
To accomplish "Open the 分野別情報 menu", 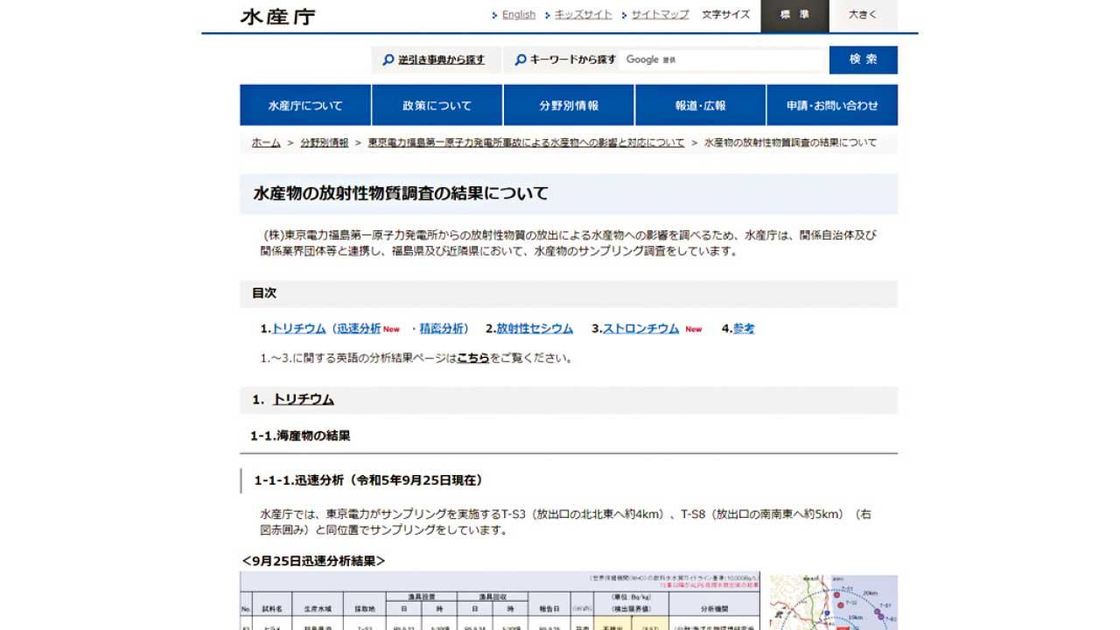I will [569, 105].
